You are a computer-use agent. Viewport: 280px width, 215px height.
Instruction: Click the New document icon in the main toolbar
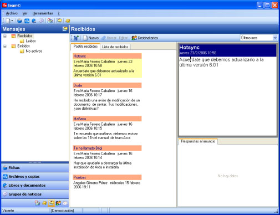(x=8, y=21)
